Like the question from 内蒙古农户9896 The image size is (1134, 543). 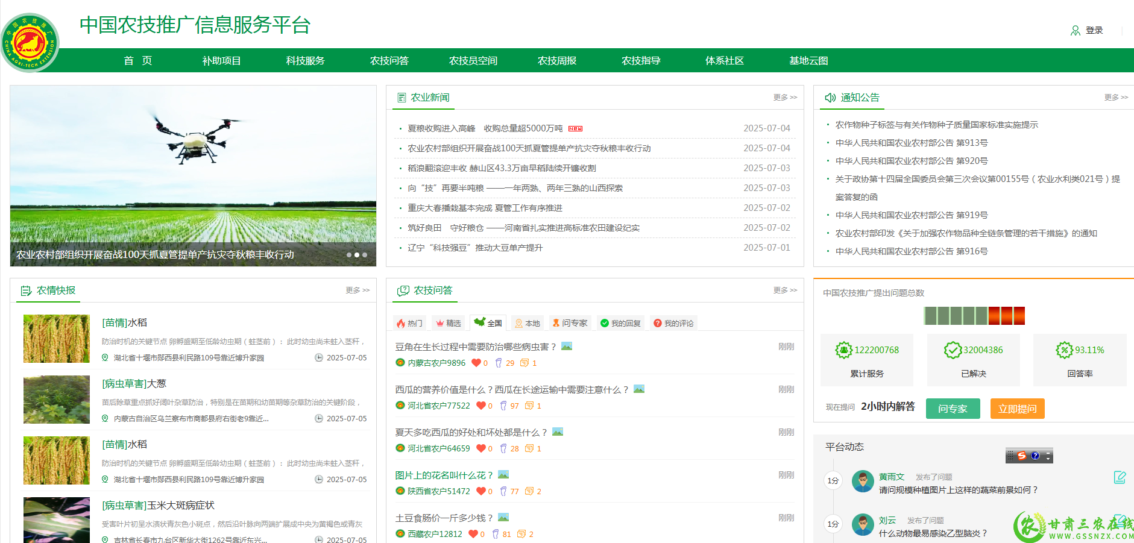pos(476,363)
